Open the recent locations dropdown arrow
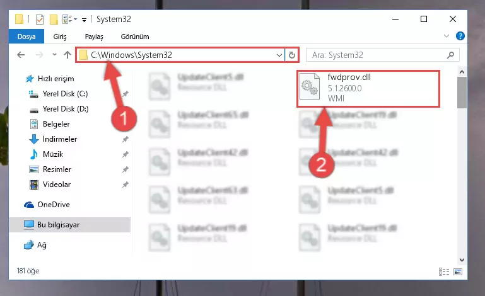The width and height of the screenshot is (485, 296). (54, 55)
